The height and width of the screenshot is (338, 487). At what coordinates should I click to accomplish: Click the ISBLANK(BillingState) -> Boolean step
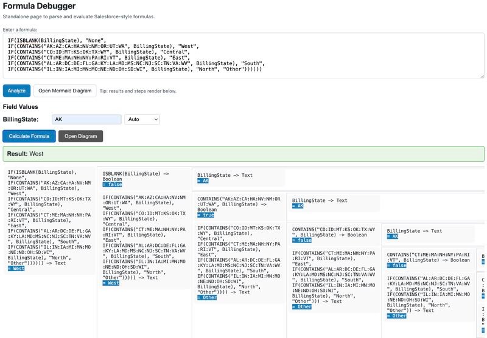tap(144, 179)
